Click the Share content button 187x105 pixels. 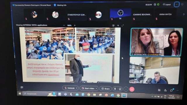tap(105, 89)
